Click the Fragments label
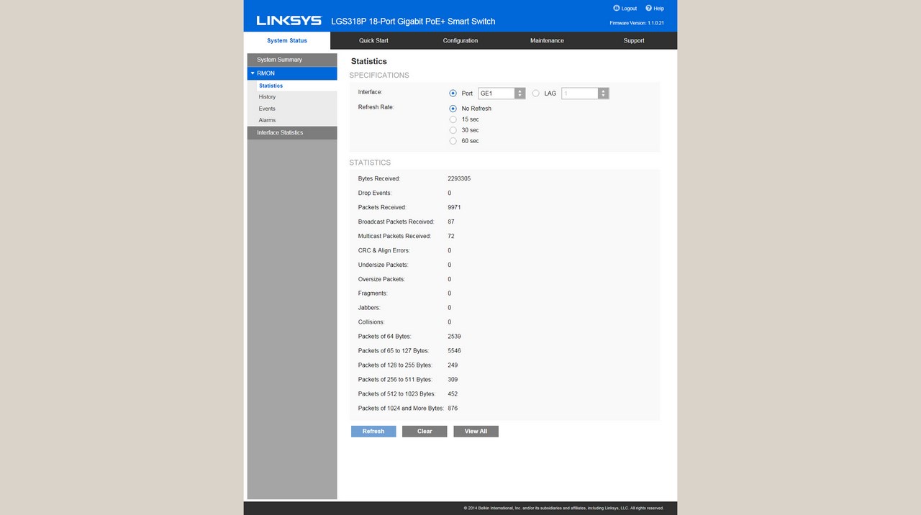This screenshot has width=921, height=515. [373, 293]
